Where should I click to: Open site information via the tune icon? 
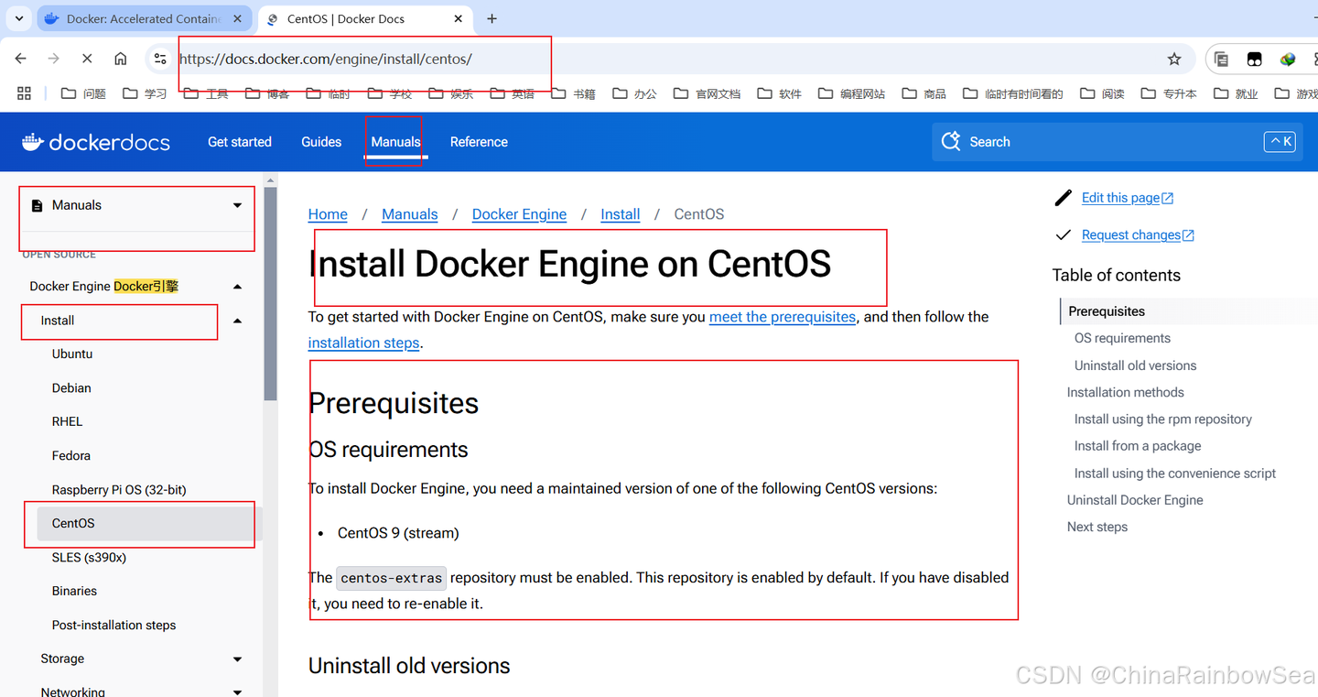coord(160,58)
